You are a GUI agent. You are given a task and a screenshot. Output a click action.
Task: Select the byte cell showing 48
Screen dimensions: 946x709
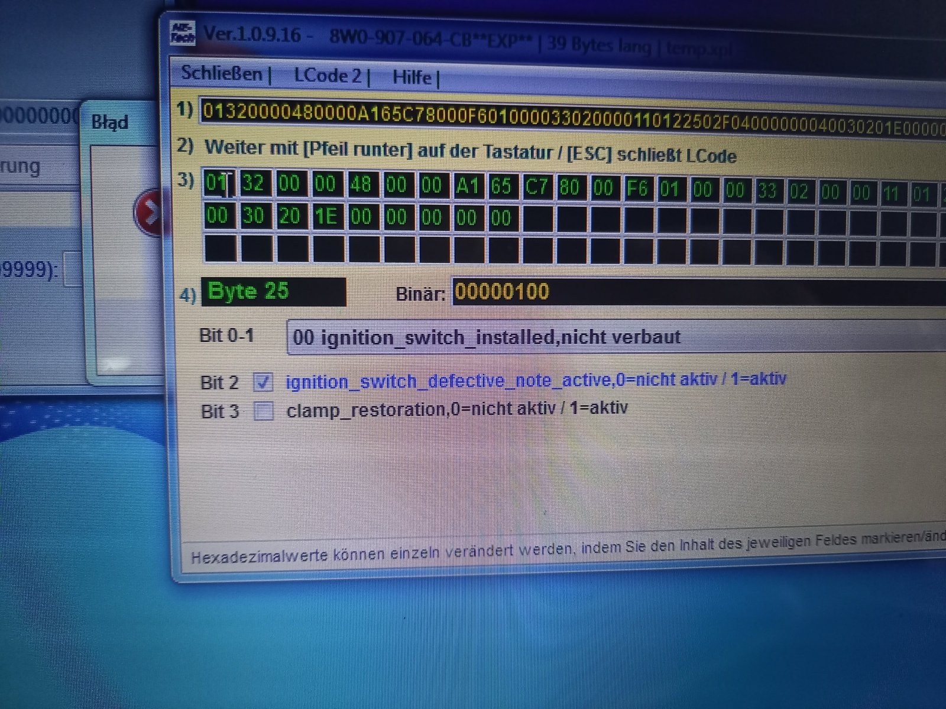361,184
